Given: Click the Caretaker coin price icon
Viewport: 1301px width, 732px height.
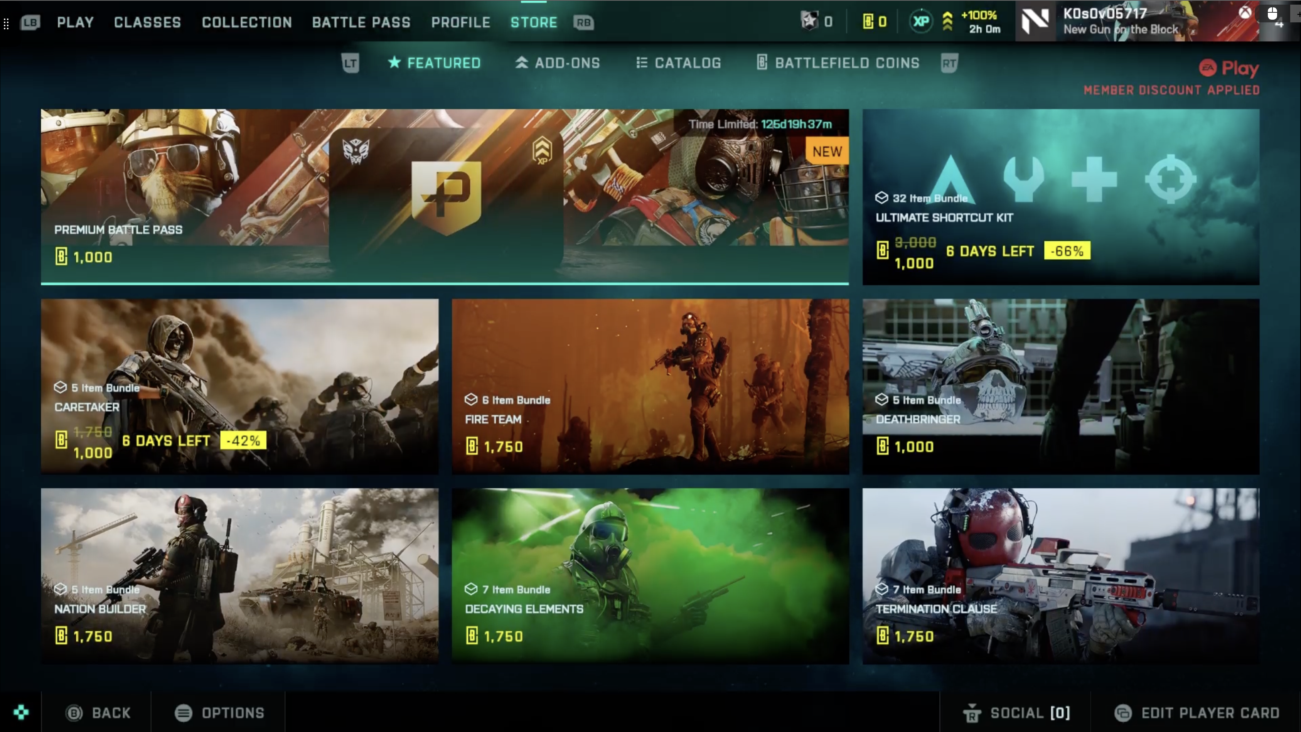Looking at the screenshot, I should [x=61, y=440].
